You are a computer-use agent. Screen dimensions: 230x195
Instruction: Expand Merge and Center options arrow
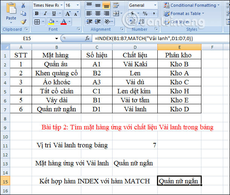(122, 13)
